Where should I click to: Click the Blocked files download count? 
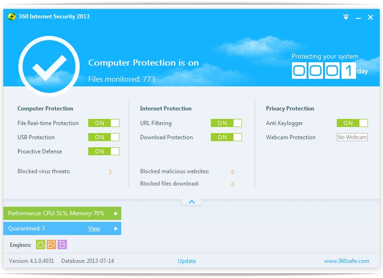pyautogui.click(x=233, y=185)
